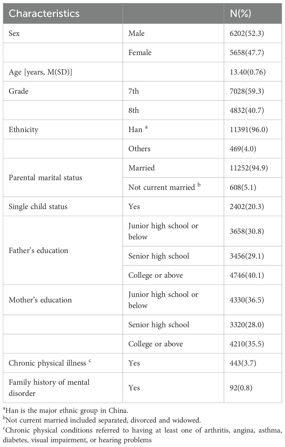Select the Han ethnicity cell
Viewport: 285px width, 447px height.
pyautogui.click(x=136, y=130)
